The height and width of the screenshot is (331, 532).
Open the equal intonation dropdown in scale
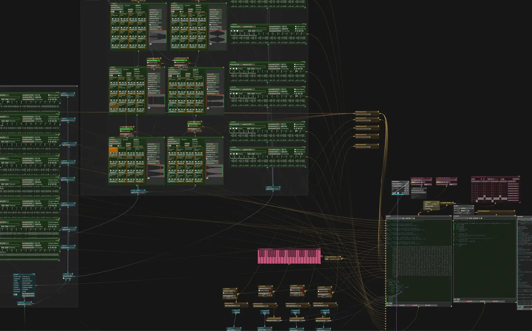[x=465, y=211]
